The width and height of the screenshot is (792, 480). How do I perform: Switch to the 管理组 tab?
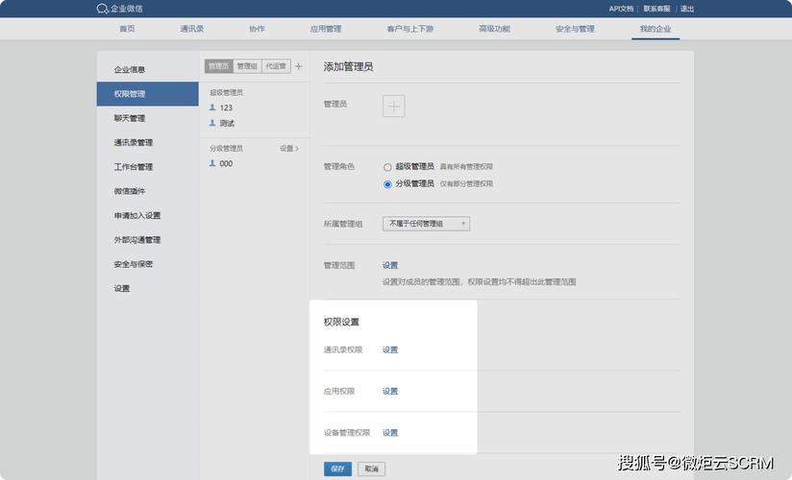[x=247, y=66]
